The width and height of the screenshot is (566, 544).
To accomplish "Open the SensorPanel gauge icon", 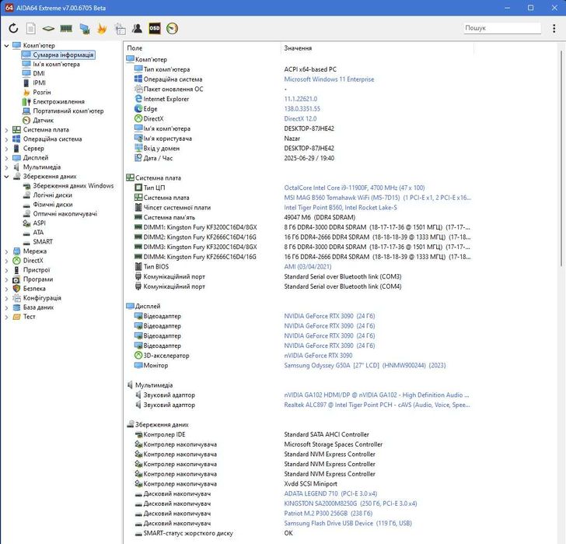I will click(172, 28).
